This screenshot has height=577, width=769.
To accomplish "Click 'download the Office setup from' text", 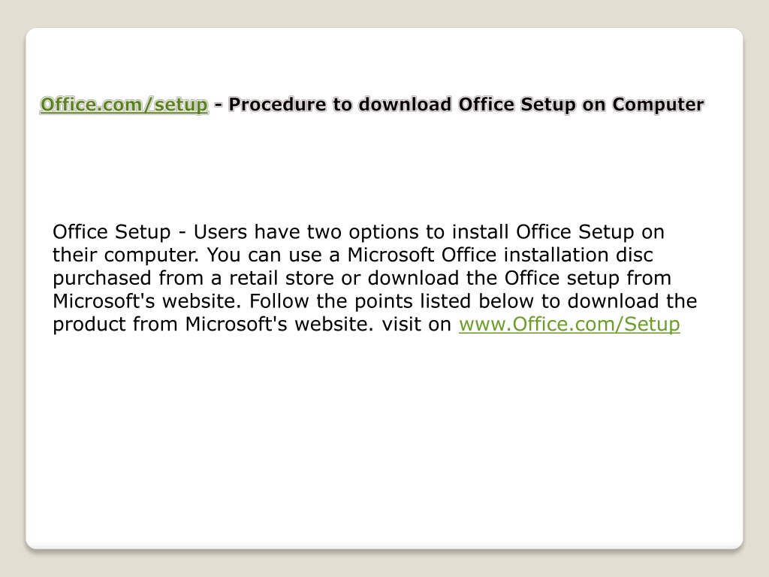I will 520,278.
